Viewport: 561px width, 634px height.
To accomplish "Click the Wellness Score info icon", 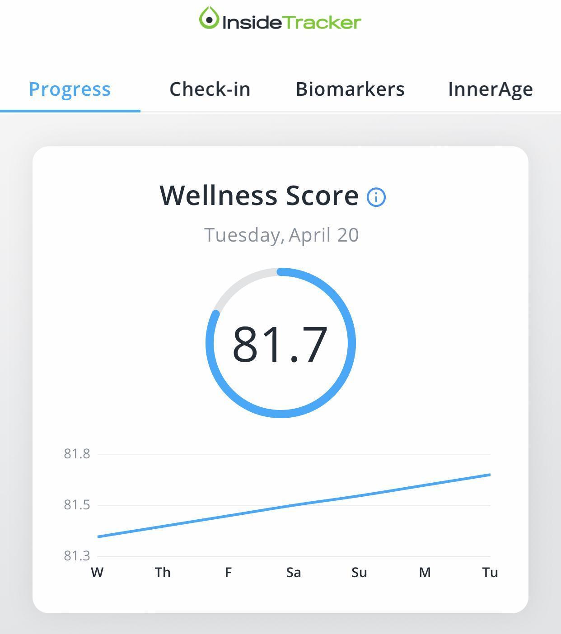I will point(376,197).
